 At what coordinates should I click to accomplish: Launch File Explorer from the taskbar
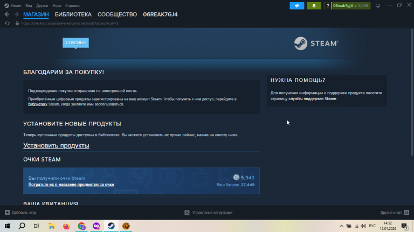coord(52,226)
